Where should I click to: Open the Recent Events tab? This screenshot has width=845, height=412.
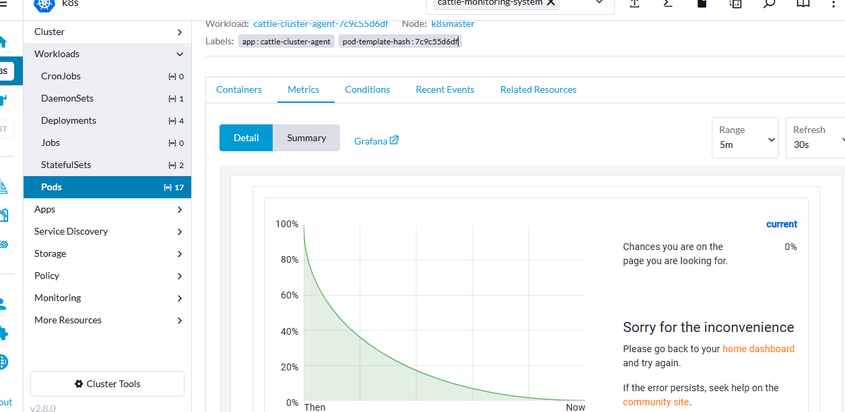point(444,89)
